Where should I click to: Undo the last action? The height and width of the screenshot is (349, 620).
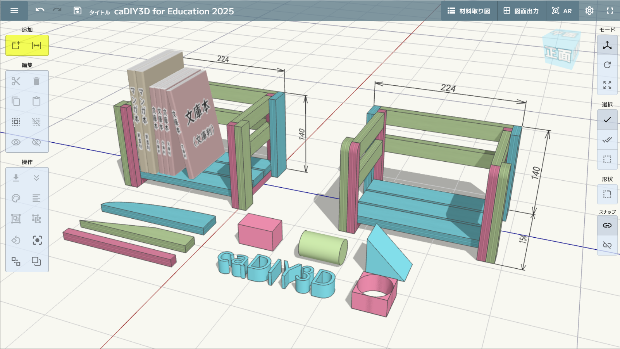[40, 10]
